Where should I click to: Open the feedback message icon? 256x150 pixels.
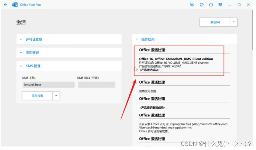coord(192,5)
